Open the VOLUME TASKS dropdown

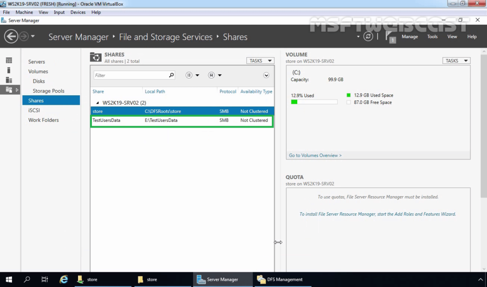[x=456, y=60]
